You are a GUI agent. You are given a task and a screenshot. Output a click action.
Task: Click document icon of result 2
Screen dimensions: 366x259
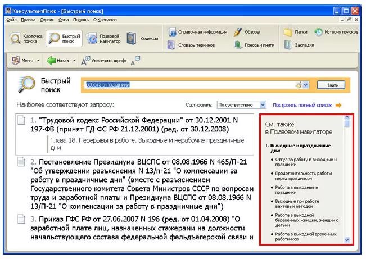21,162
